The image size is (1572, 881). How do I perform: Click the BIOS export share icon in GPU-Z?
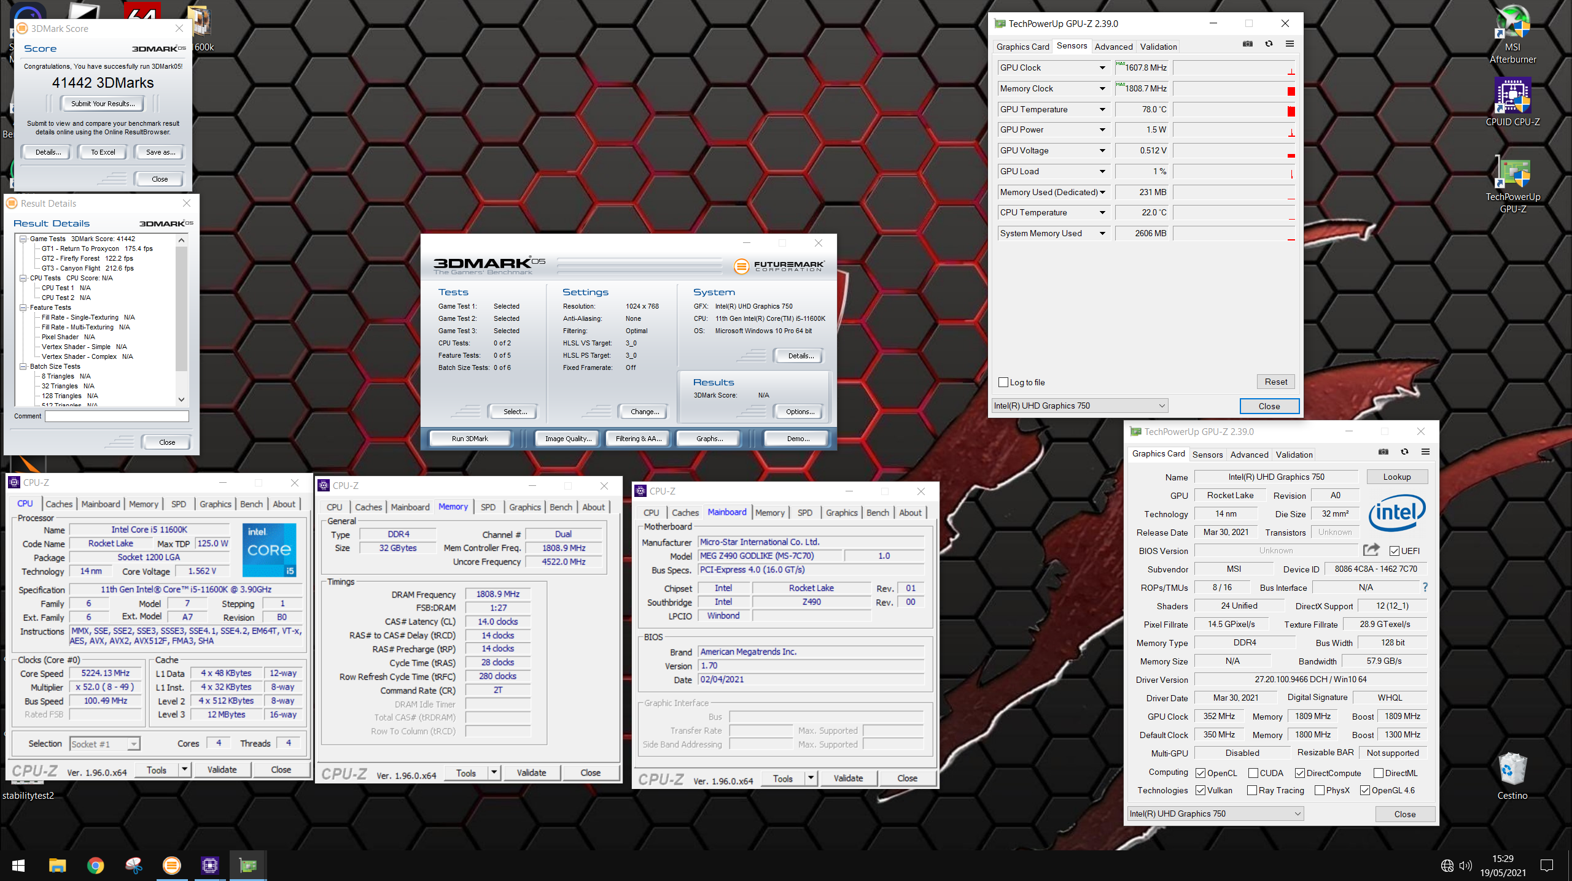(x=1371, y=550)
